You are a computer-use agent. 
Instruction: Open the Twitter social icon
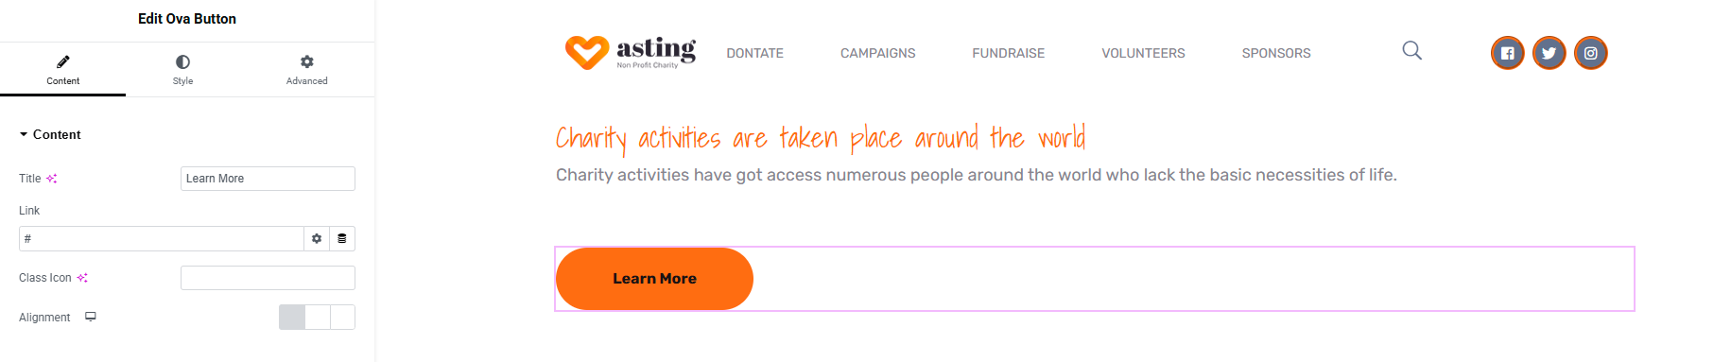point(1550,53)
